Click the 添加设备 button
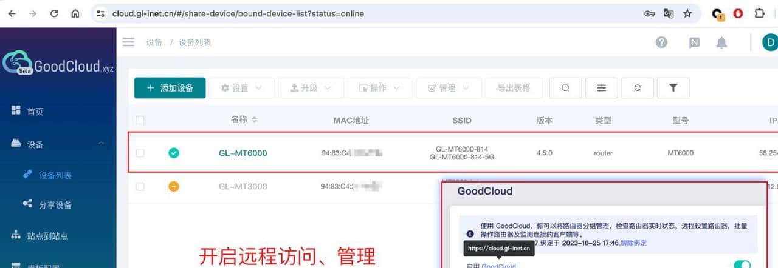This screenshot has width=778, height=268. click(170, 88)
